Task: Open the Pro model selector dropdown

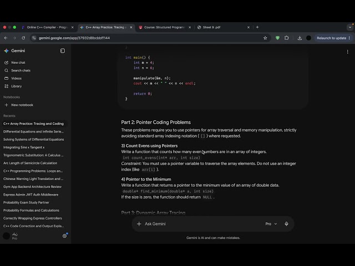Action: point(271,224)
